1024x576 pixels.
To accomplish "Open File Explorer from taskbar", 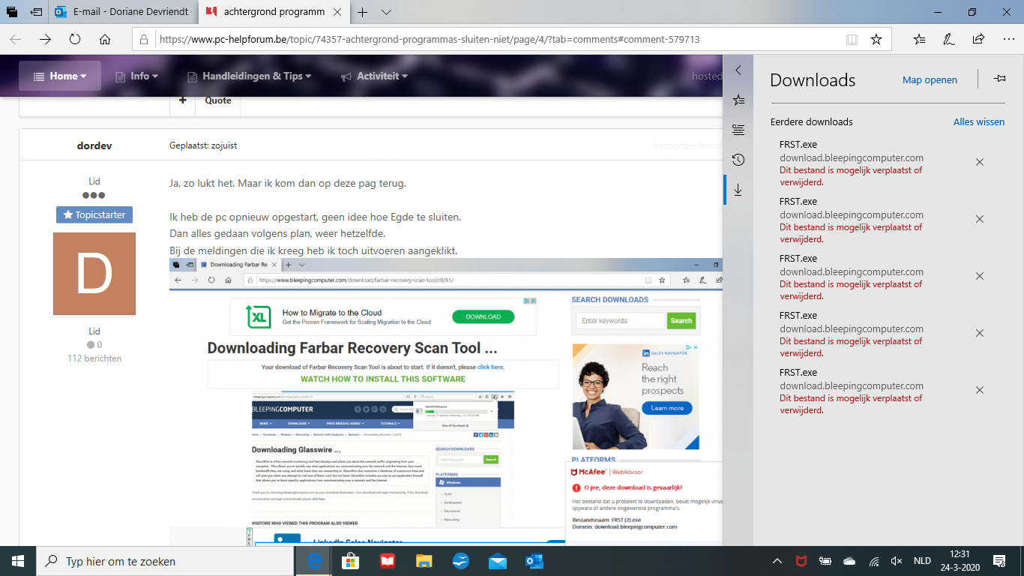I will point(424,560).
